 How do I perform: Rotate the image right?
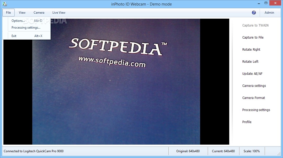pos(251,50)
